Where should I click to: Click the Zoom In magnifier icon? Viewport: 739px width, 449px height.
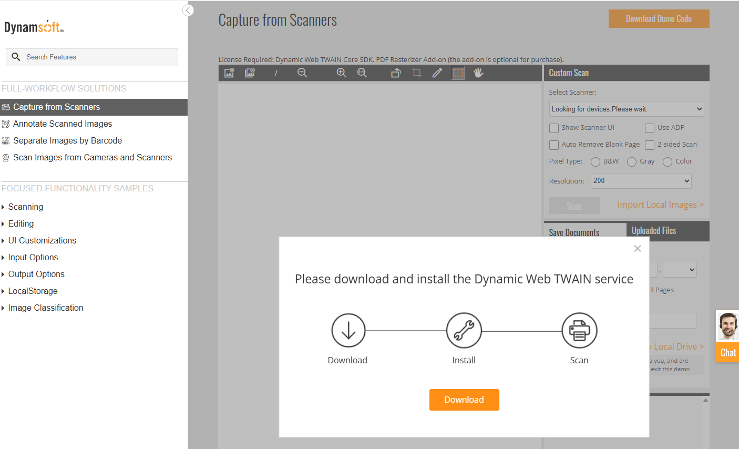(x=341, y=73)
